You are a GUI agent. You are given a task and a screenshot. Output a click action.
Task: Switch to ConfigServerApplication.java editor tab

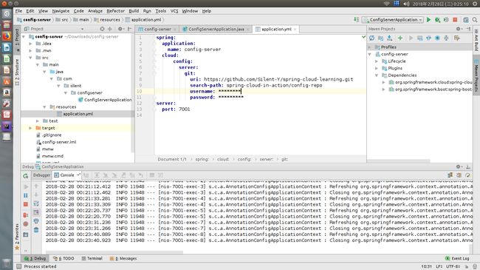(x=216, y=29)
